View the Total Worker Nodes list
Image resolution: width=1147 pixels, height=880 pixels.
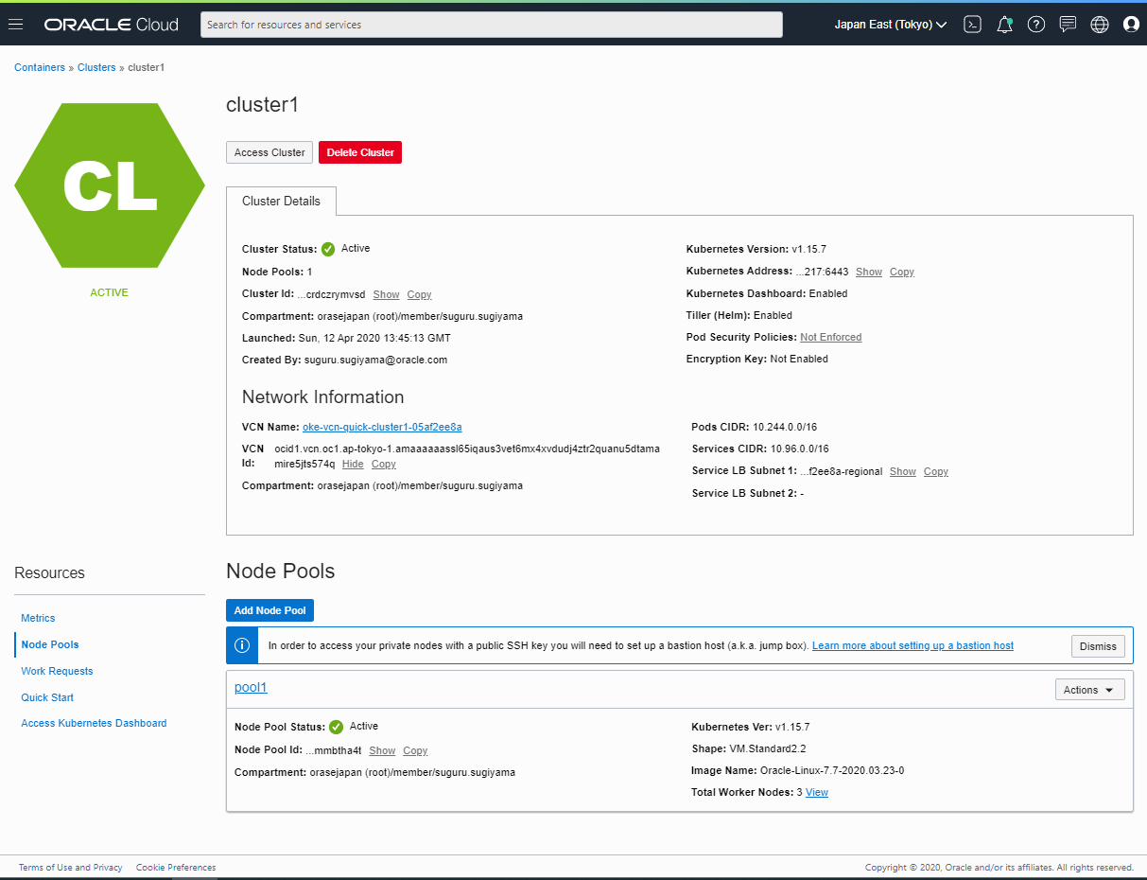point(817,792)
